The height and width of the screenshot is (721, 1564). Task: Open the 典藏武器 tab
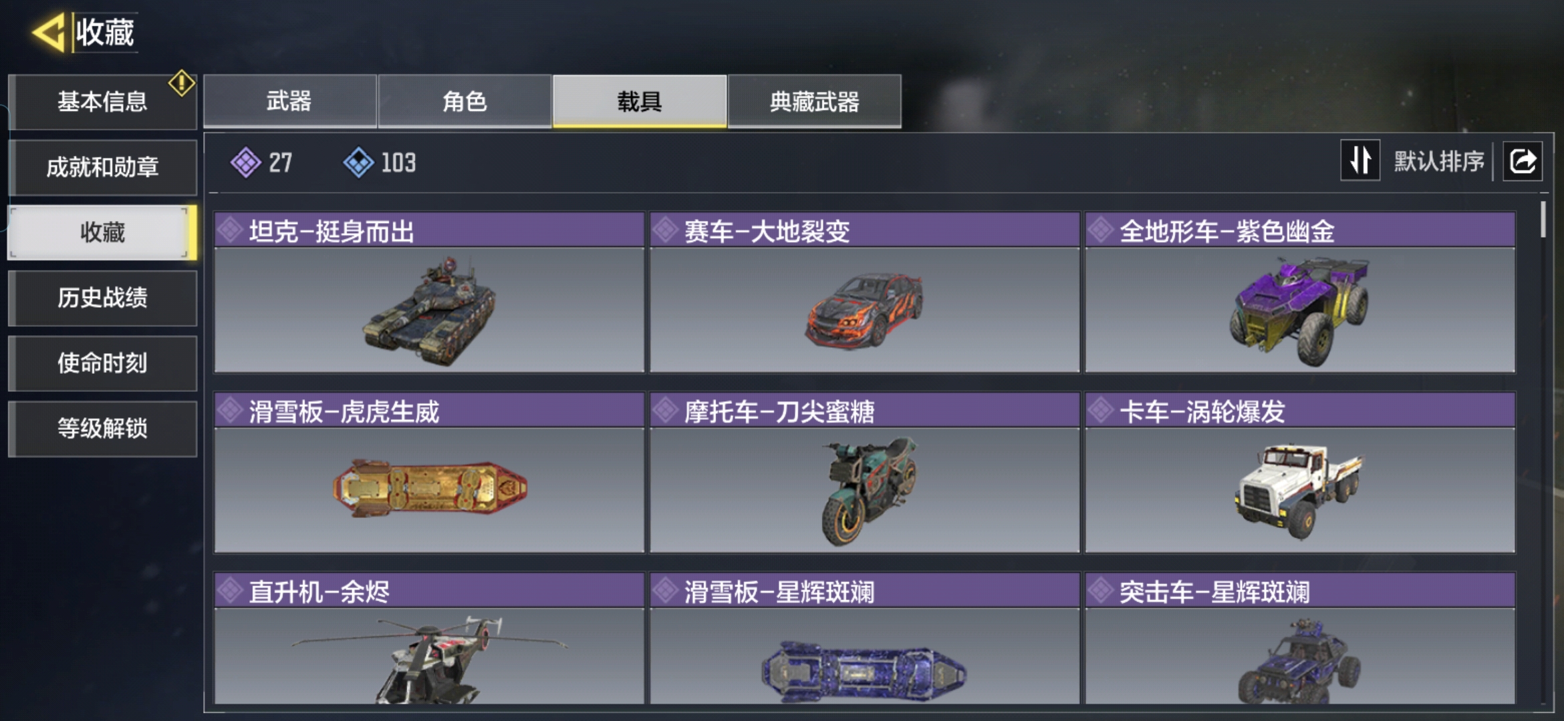tap(814, 101)
